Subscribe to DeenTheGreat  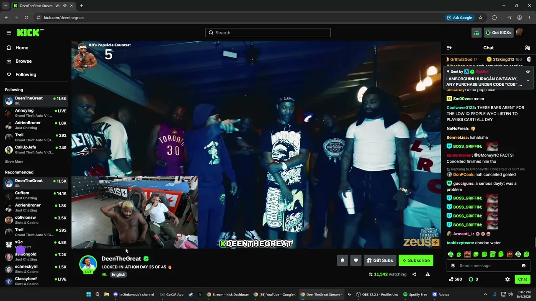(416, 260)
